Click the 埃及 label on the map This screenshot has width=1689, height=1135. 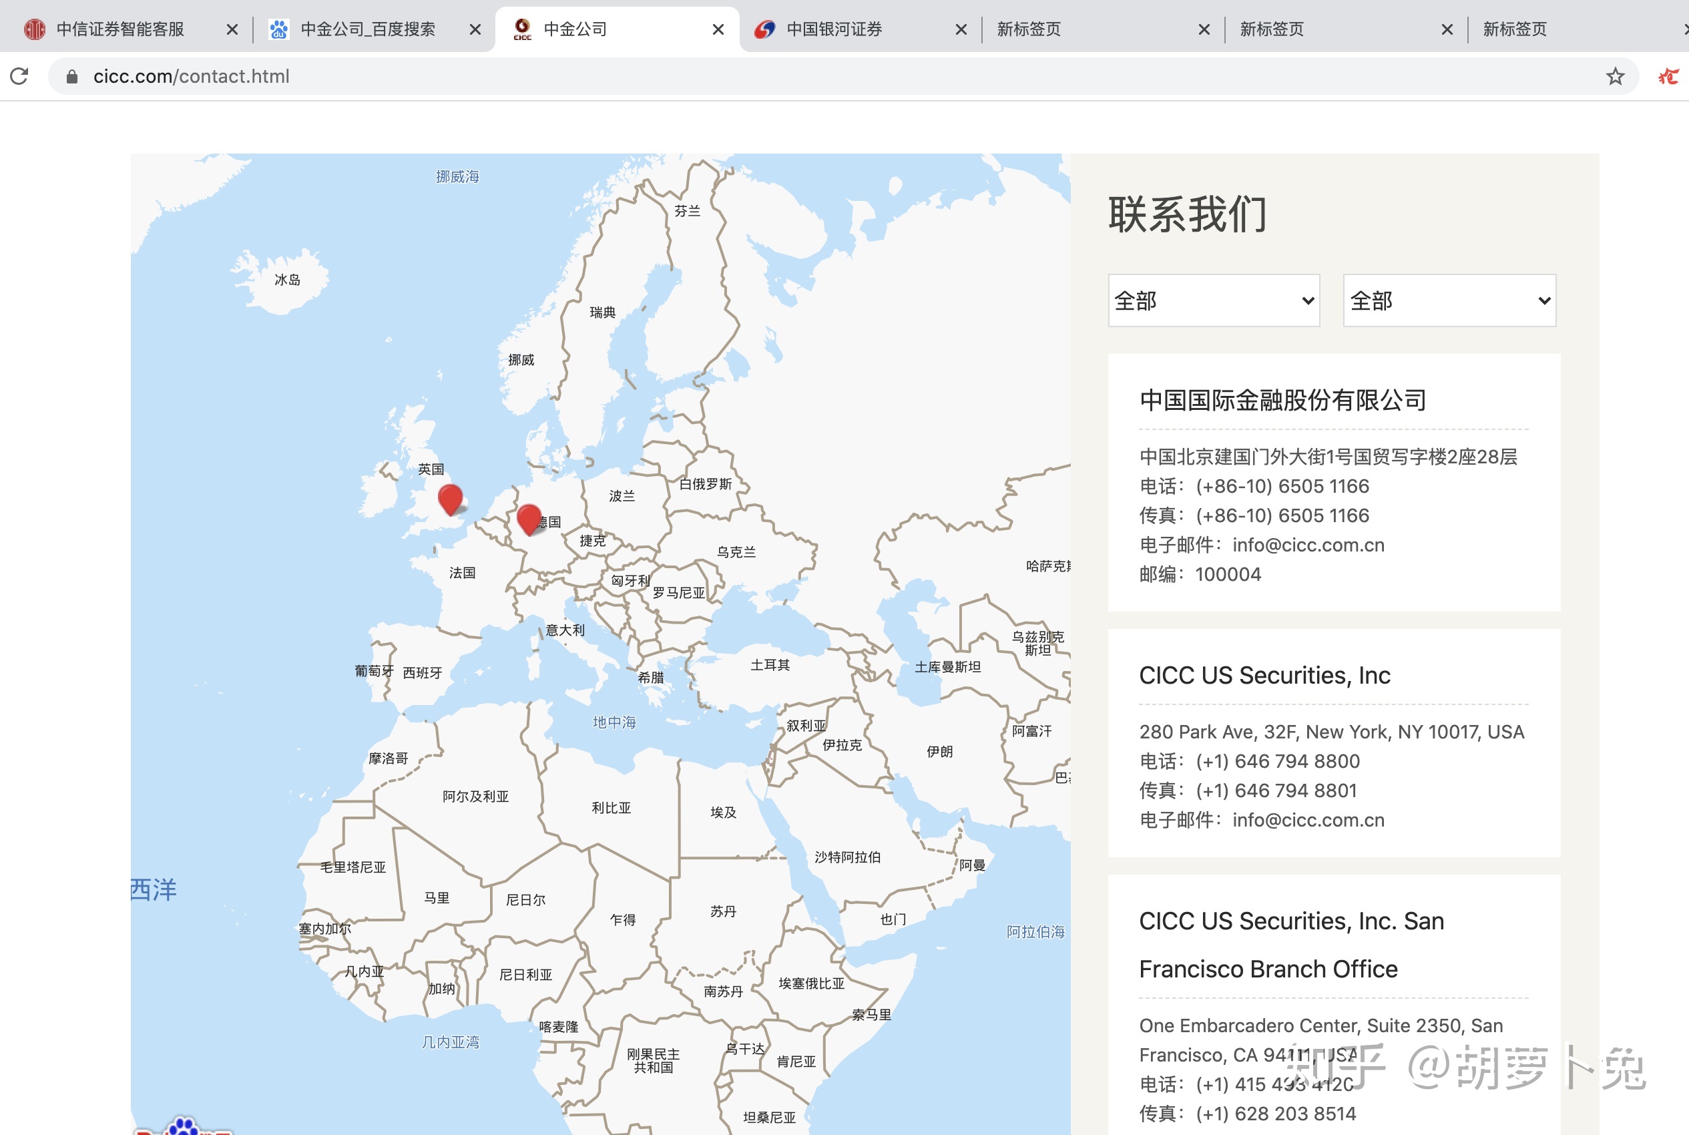tap(723, 812)
